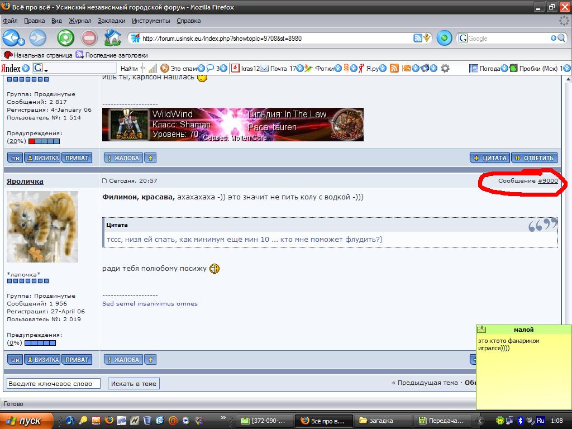Click the red Stop loading button

pos(89,38)
